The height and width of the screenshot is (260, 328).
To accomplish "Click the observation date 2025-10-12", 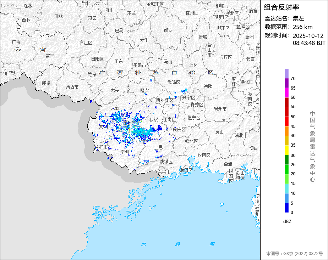I will pyautogui.click(x=308, y=36).
